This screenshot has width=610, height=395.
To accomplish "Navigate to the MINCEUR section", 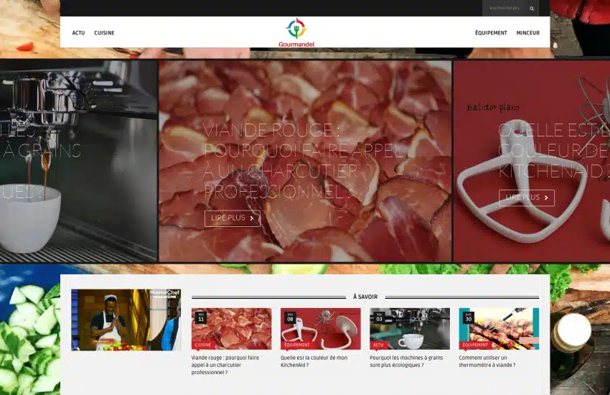I will pyautogui.click(x=527, y=33).
